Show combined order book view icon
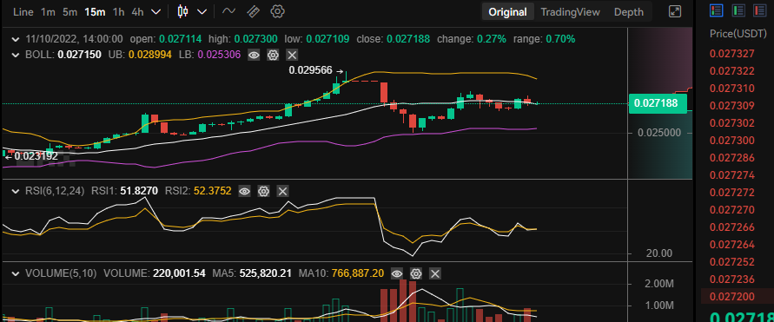Viewport: 774px width, 322px height. pyautogui.click(x=717, y=10)
